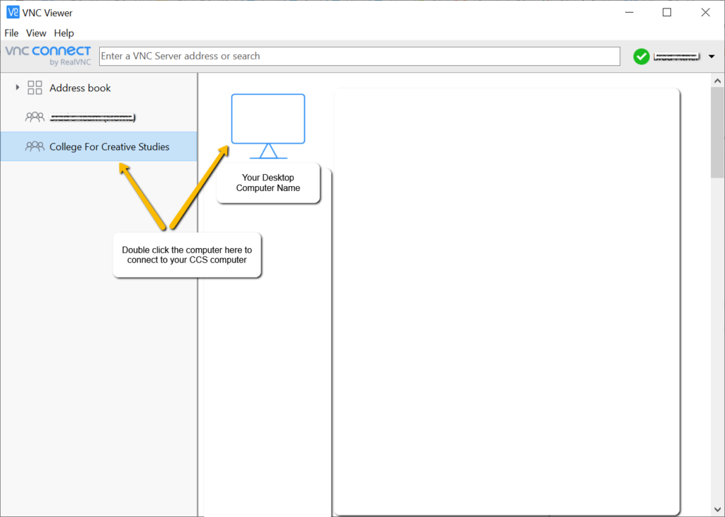725x517 pixels.
Task: Click the College For Creative Studies people icon
Action: click(35, 147)
